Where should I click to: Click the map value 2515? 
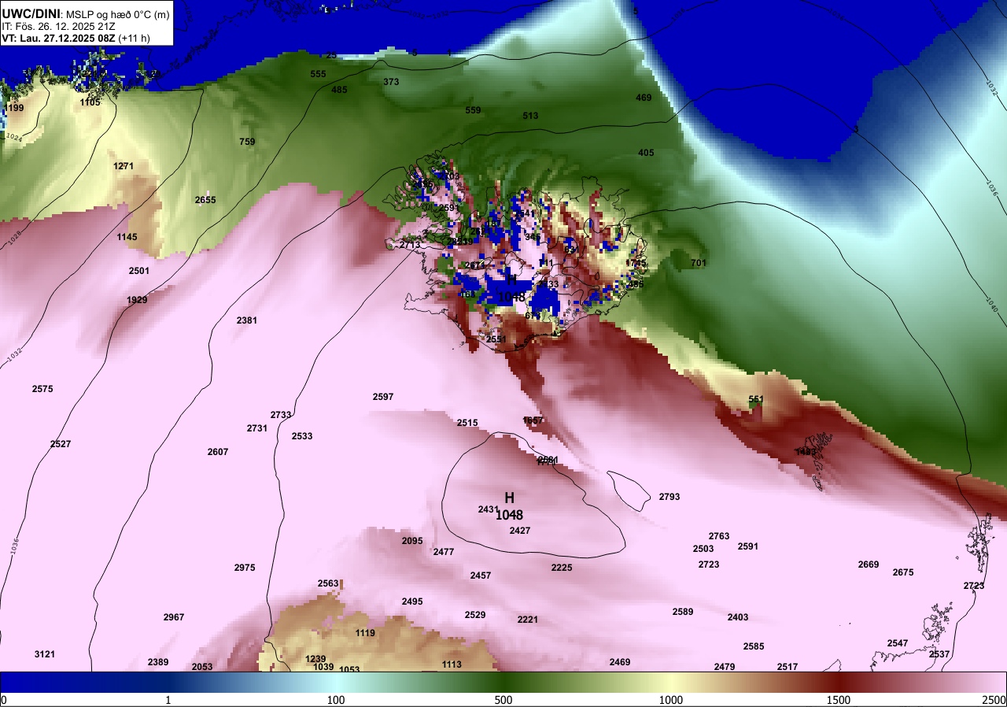click(467, 423)
